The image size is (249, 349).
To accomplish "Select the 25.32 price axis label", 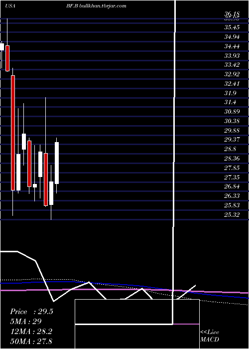I will [232, 215].
